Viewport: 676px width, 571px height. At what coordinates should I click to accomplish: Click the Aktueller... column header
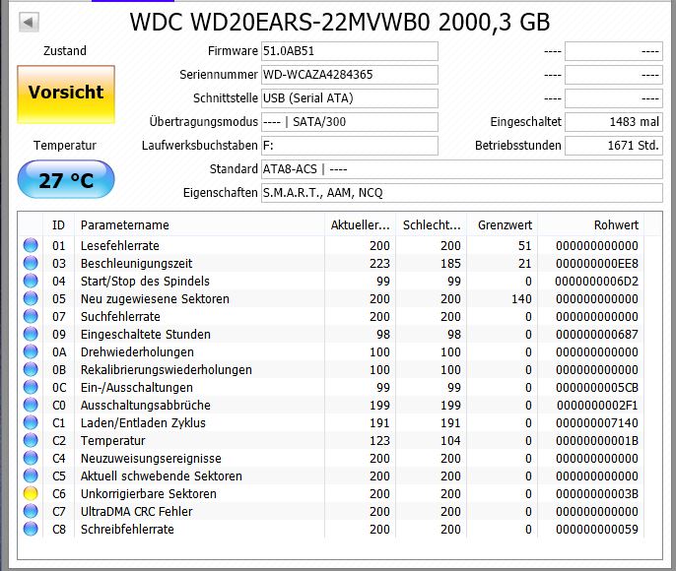[361, 225]
